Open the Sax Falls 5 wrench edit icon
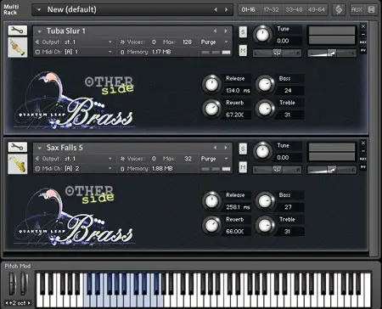The height and width of the screenshot is (309, 382). (x=18, y=147)
